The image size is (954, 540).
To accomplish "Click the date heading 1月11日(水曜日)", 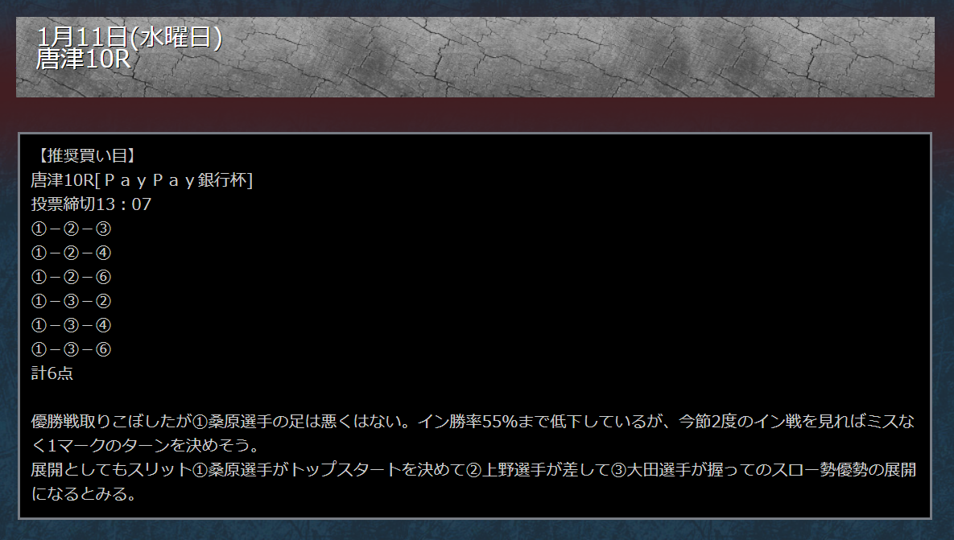I will (130, 38).
